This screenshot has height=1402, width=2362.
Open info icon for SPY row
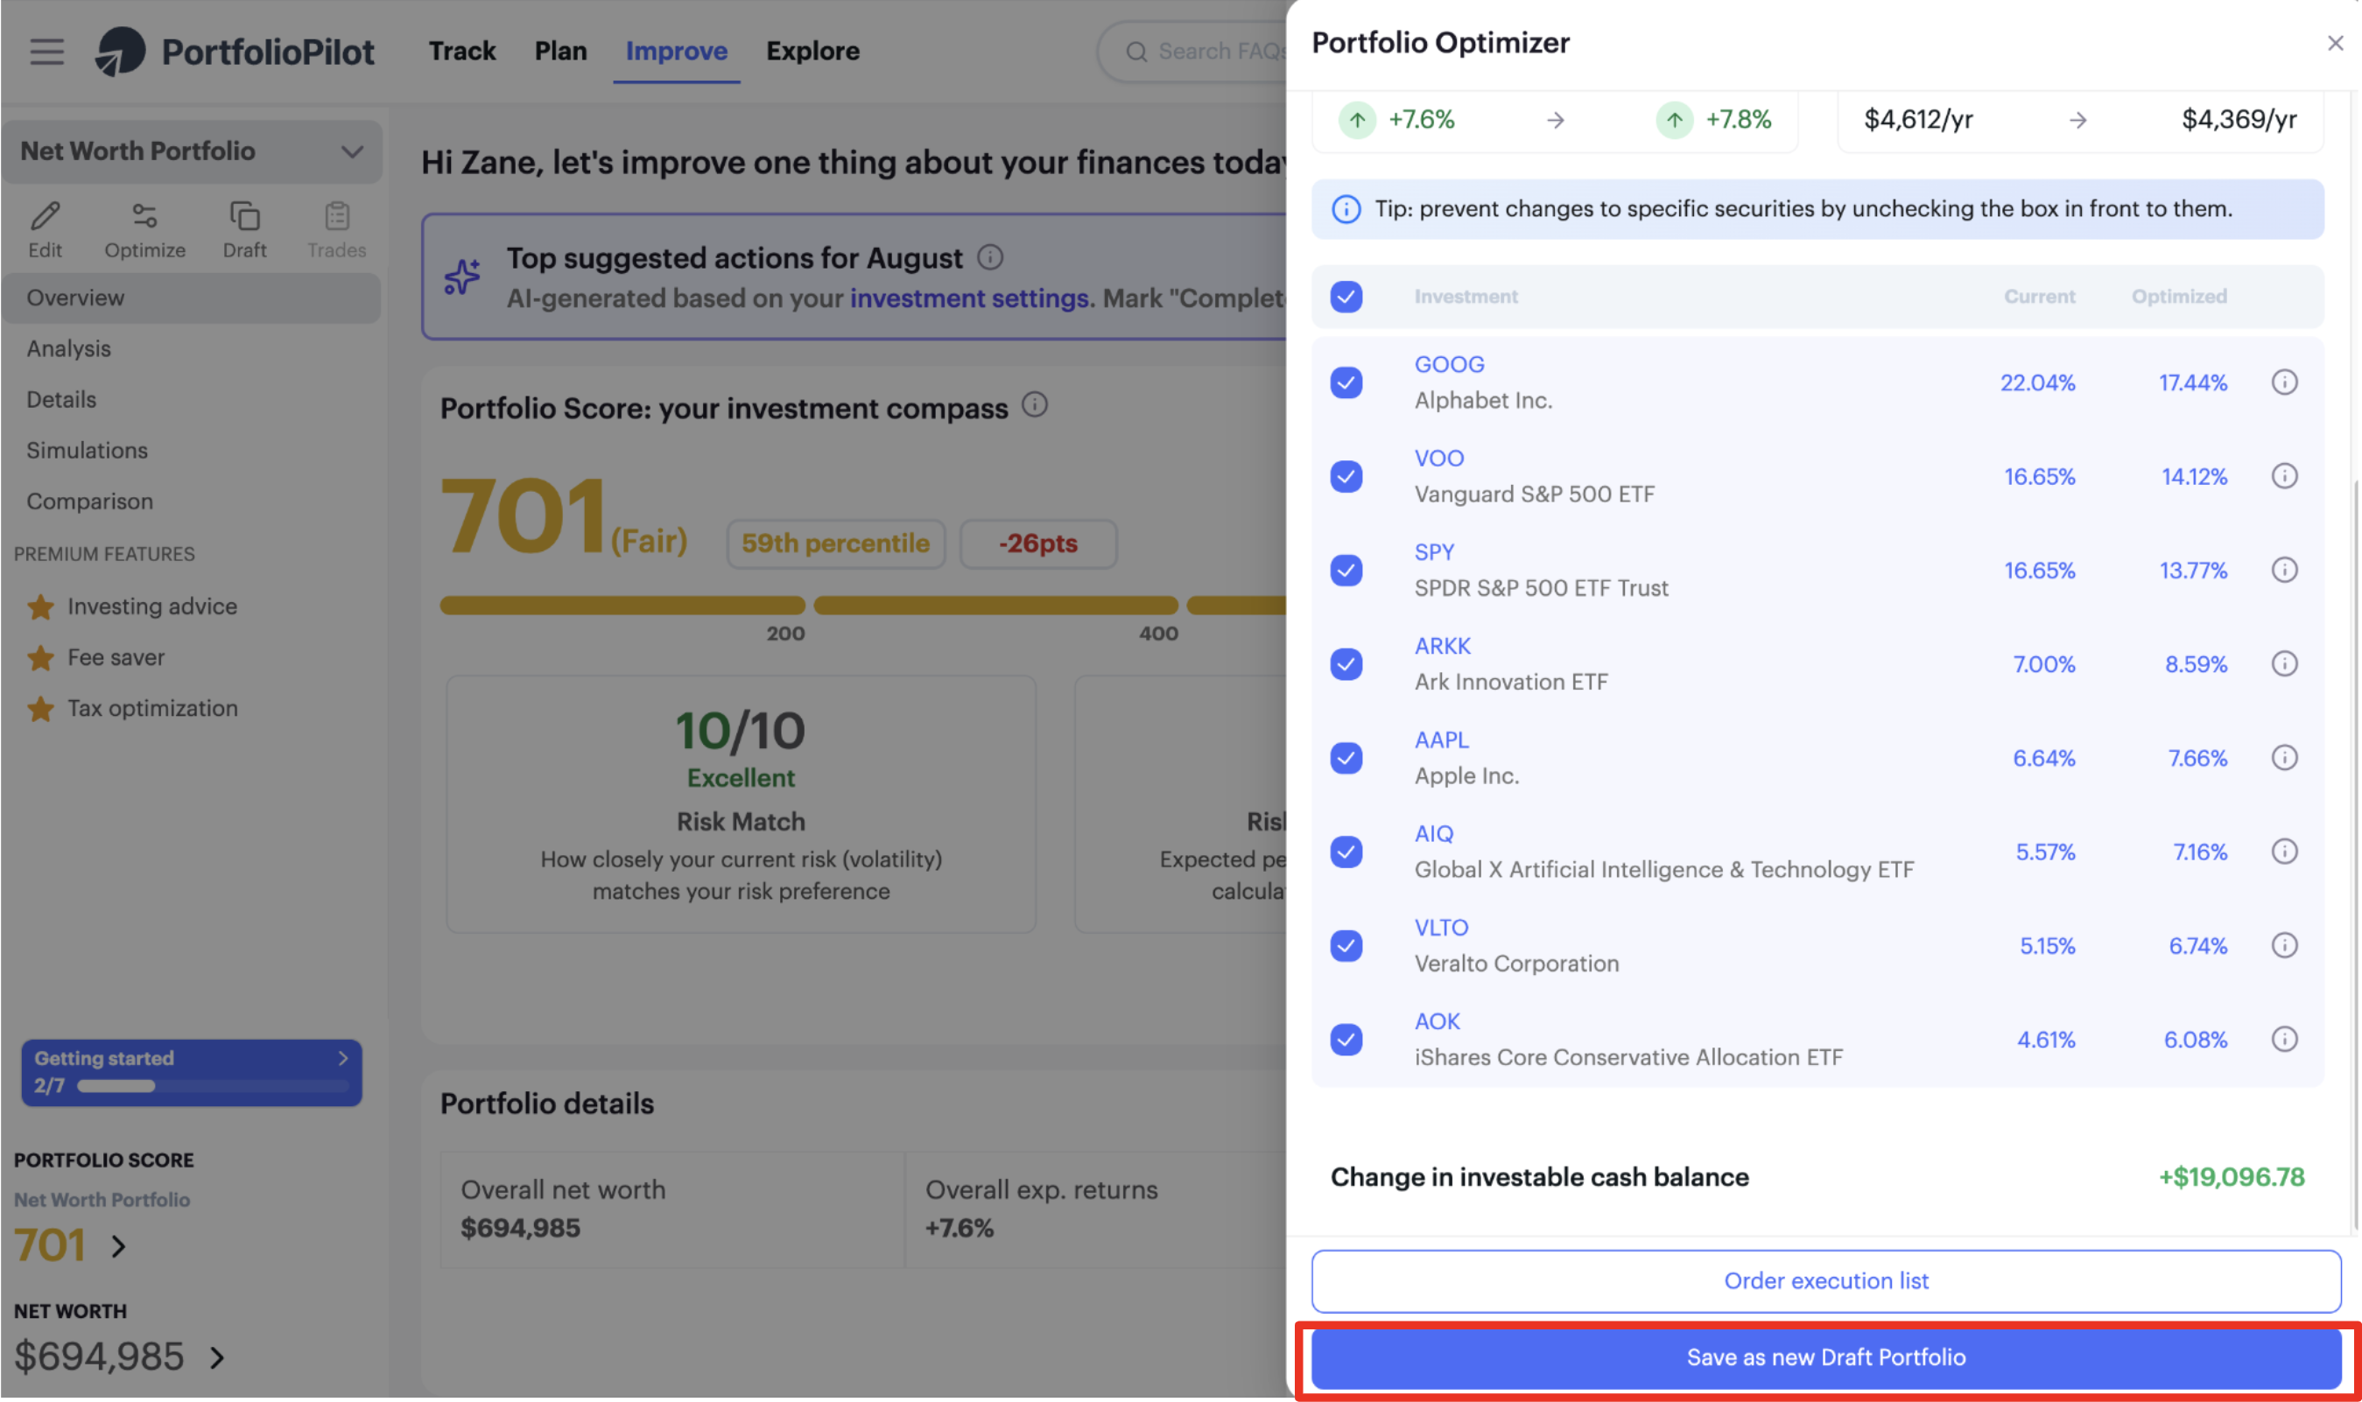[2283, 570]
